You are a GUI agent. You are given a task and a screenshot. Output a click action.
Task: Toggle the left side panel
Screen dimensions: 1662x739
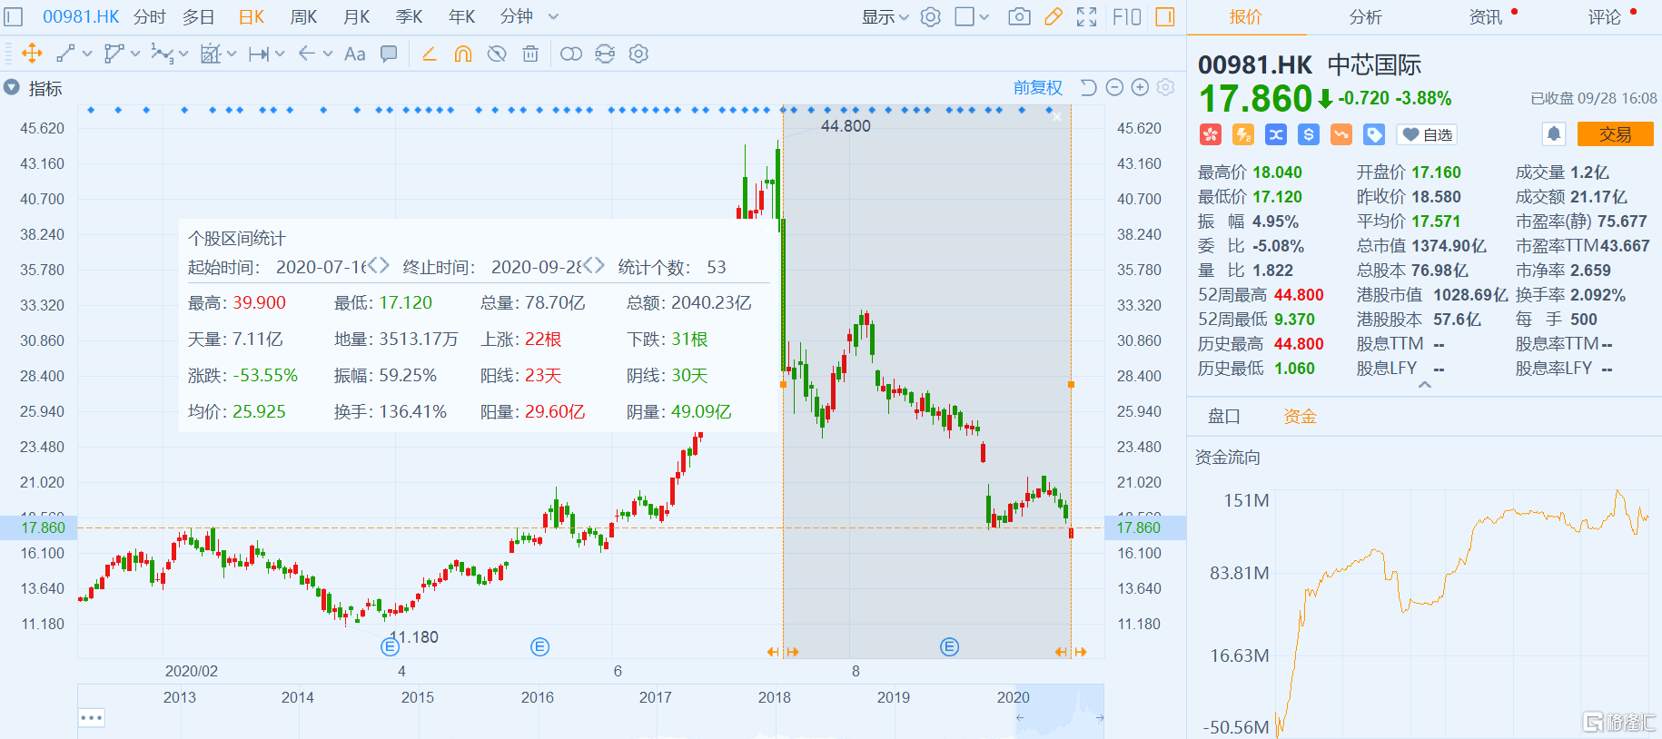click(14, 16)
